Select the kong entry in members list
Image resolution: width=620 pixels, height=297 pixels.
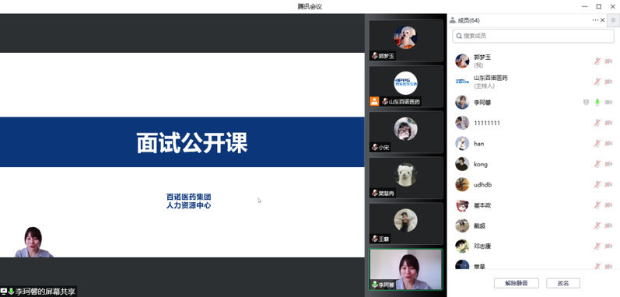click(534, 164)
